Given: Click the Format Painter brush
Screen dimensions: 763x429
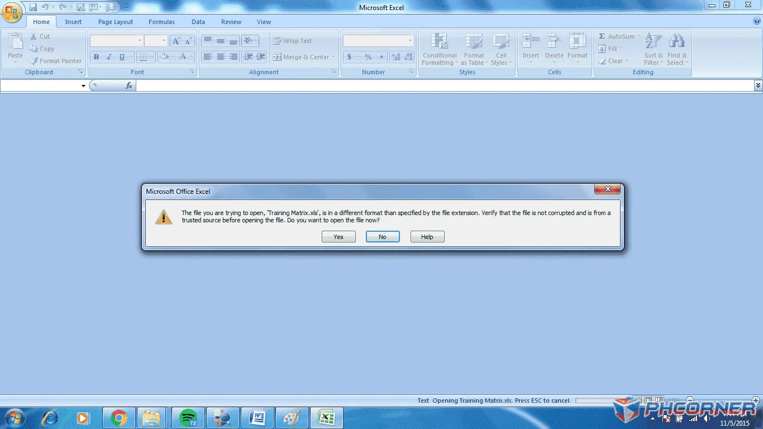Looking at the screenshot, I should click(x=34, y=61).
